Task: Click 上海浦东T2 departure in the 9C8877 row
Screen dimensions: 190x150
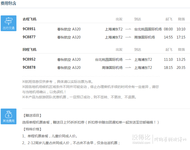Action: [114, 37]
